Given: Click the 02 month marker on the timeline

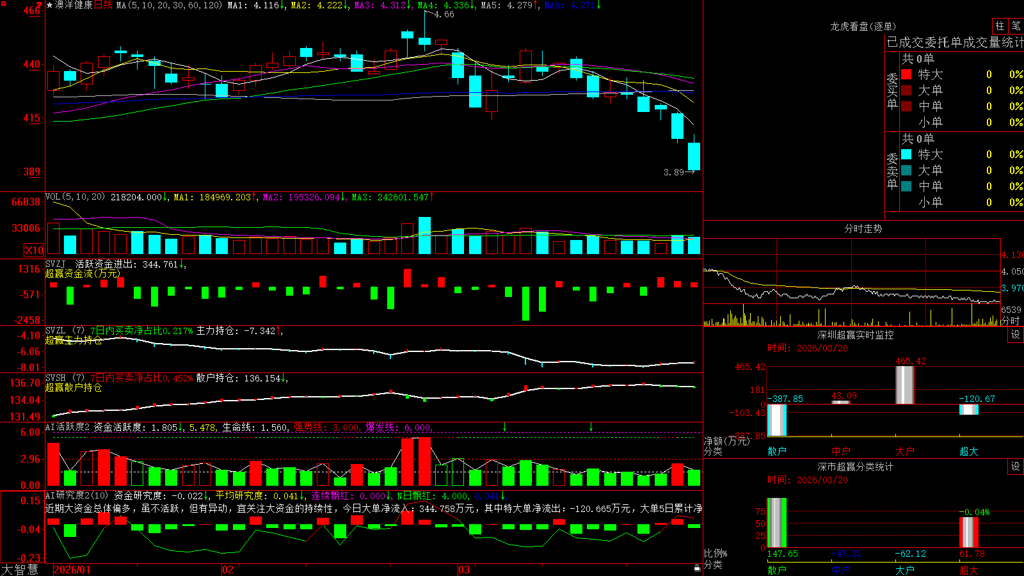Looking at the screenshot, I should (x=228, y=570).
